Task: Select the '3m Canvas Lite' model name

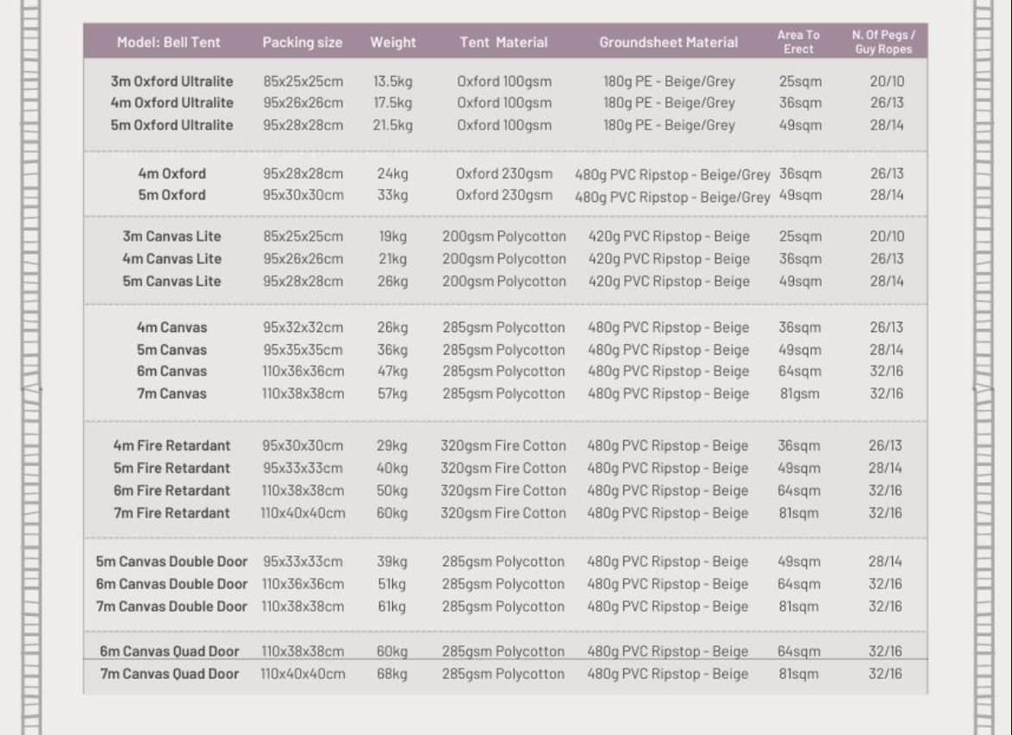Action: [x=172, y=236]
